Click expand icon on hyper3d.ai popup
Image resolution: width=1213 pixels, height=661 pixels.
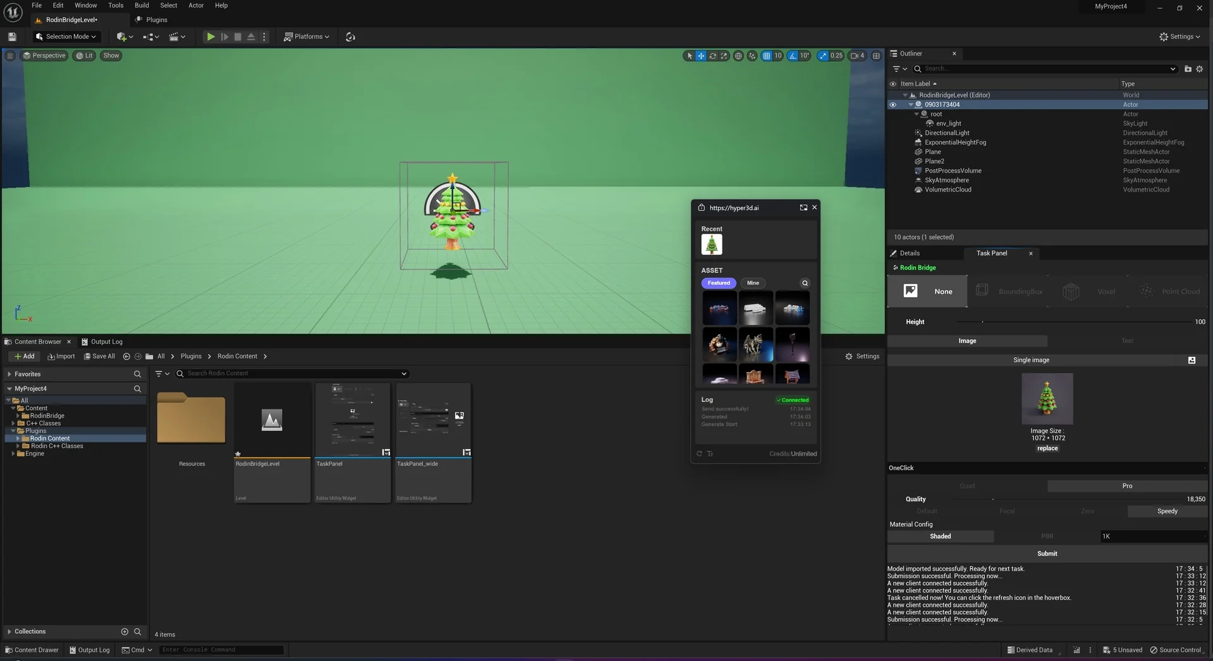coord(803,207)
